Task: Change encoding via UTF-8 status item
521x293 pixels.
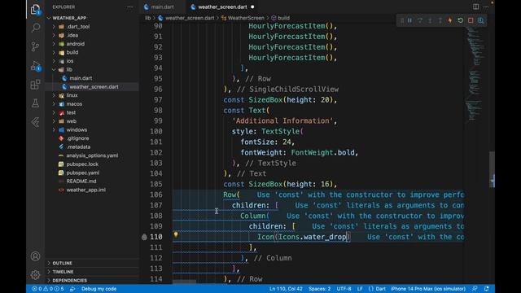Action: pos(344,289)
